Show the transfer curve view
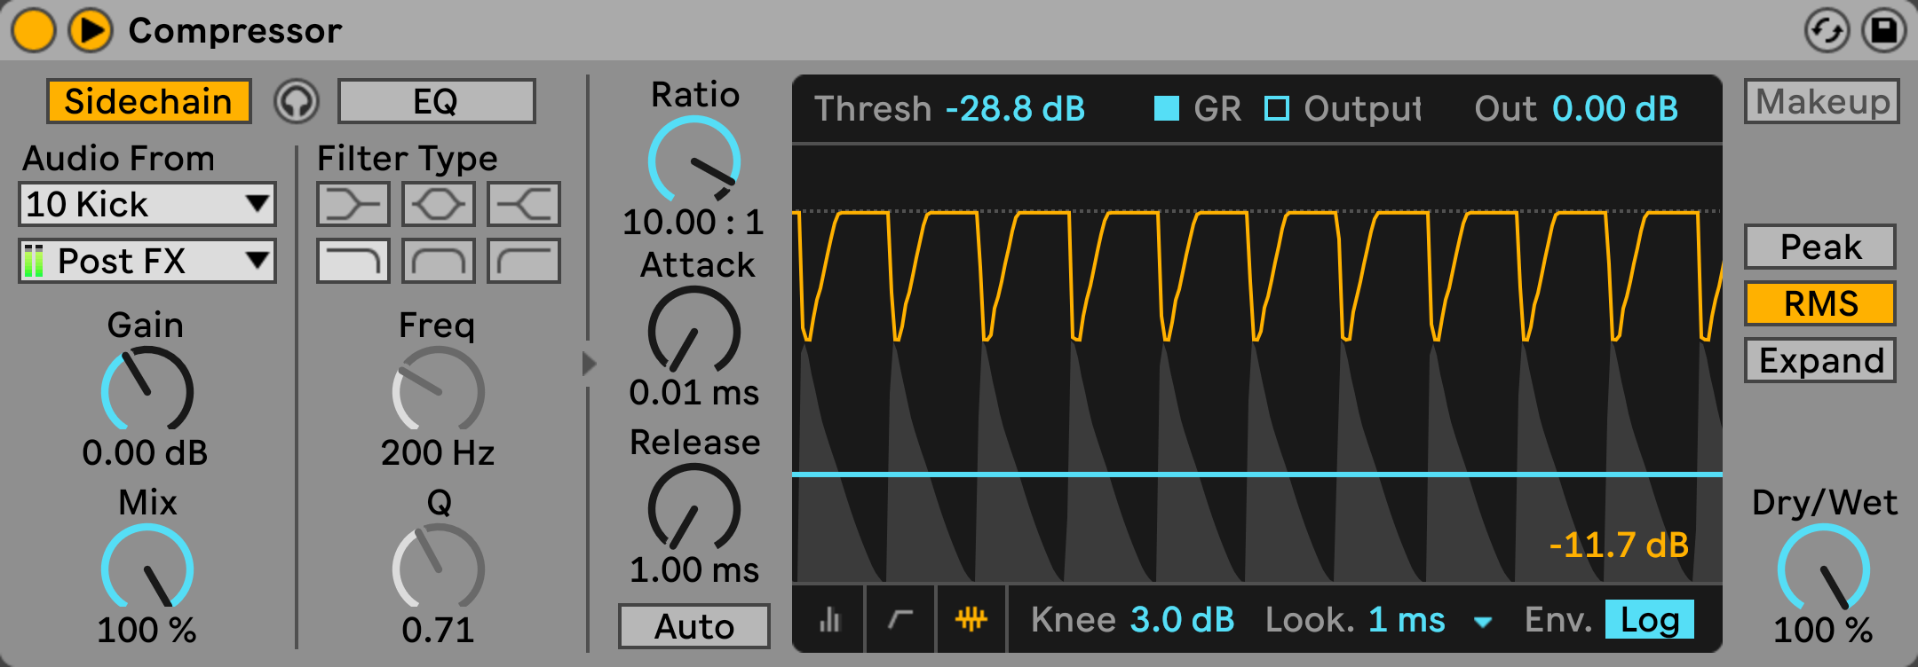The height and width of the screenshot is (667, 1918). click(x=900, y=619)
